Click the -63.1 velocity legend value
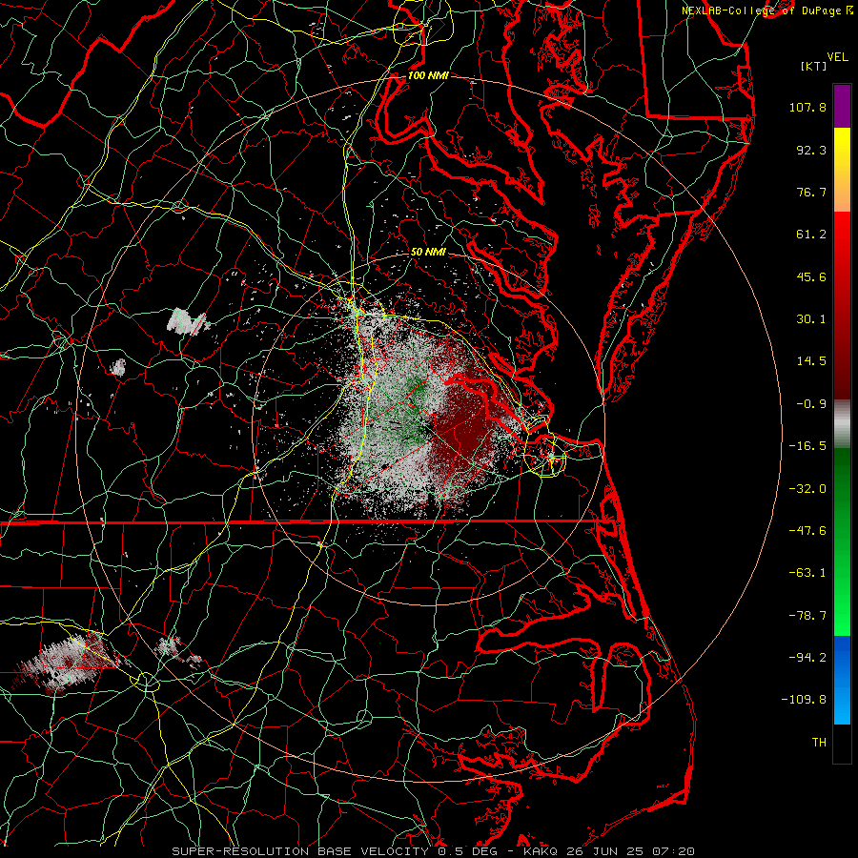 tap(807, 573)
